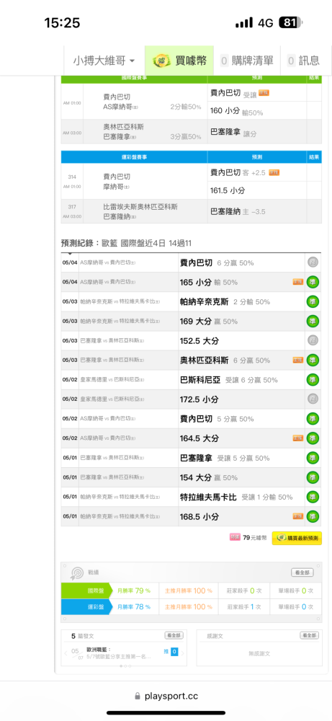Viewport: 332px width, 721px height.
Task: Tap the playsport.cc address bar
Action: point(166,696)
